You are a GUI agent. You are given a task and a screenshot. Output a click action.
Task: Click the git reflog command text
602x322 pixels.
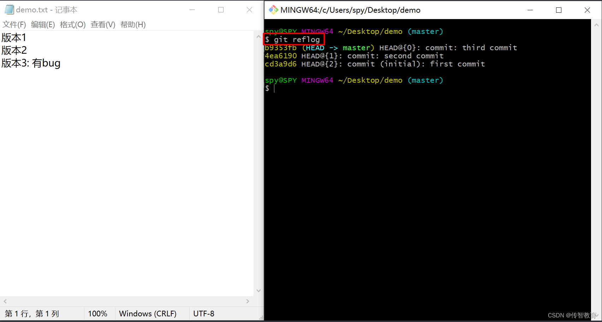click(x=297, y=40)
